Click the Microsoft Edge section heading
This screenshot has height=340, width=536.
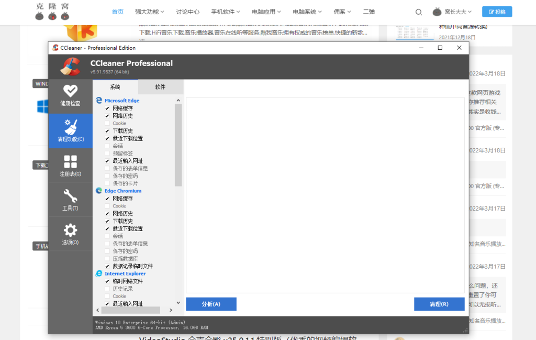coord(121,101)
